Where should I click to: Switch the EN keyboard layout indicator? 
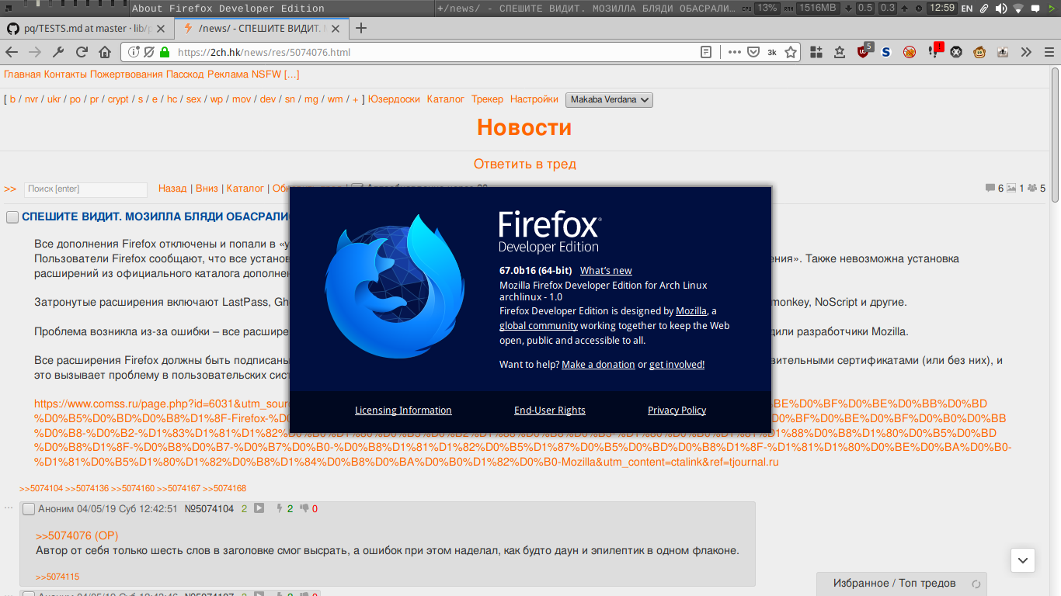click(x=967, y=9)
